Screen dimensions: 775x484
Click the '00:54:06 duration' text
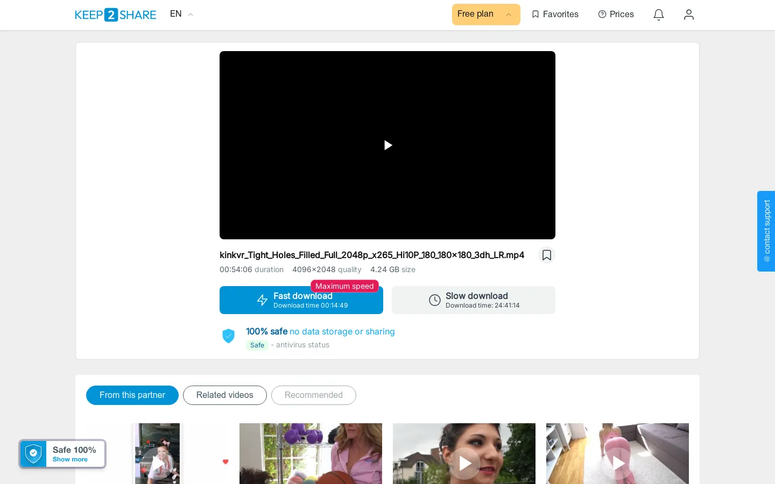coord(251,269)
